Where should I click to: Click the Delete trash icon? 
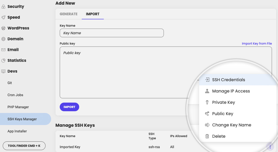pyautogui.click(x=207, y=136)
